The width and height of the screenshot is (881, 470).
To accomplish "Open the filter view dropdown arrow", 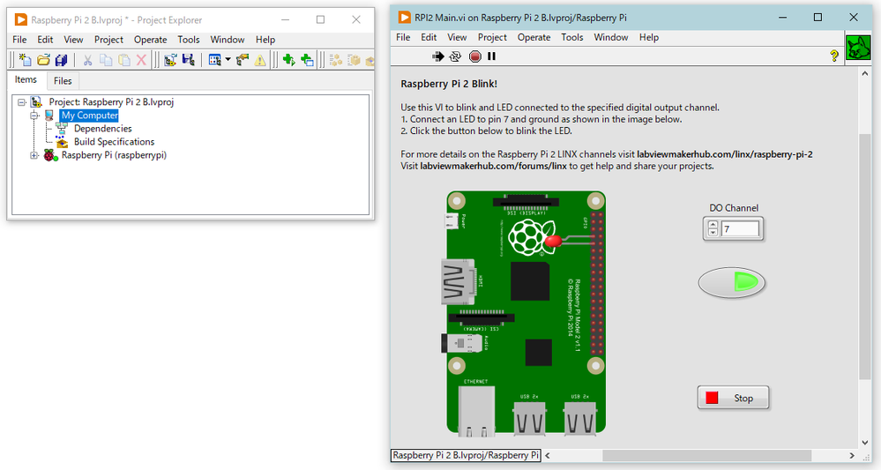I will tap(228, 60).
